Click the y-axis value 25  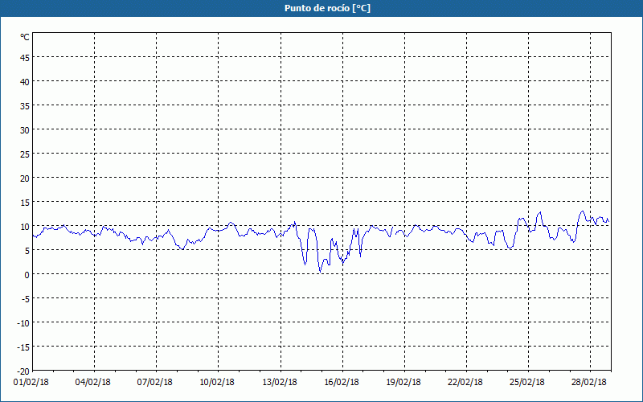[x=25, y=154]
